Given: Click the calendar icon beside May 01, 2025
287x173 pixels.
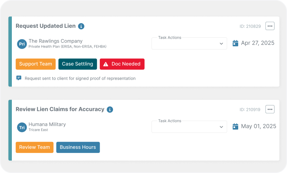Looking at the screenshot, I should 235,127.
